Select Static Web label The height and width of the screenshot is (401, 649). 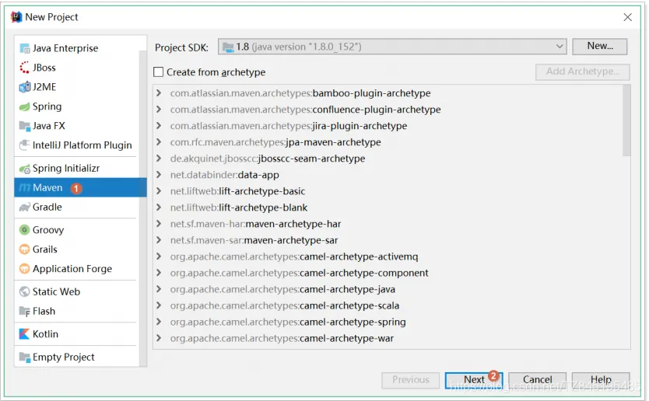56,292
